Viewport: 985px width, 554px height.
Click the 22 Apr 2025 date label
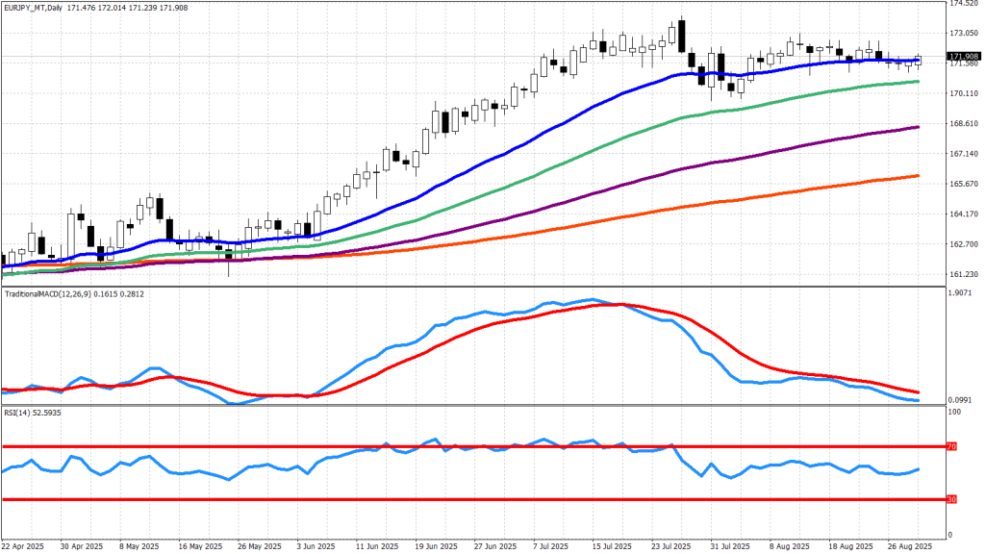tap(24, 544)
